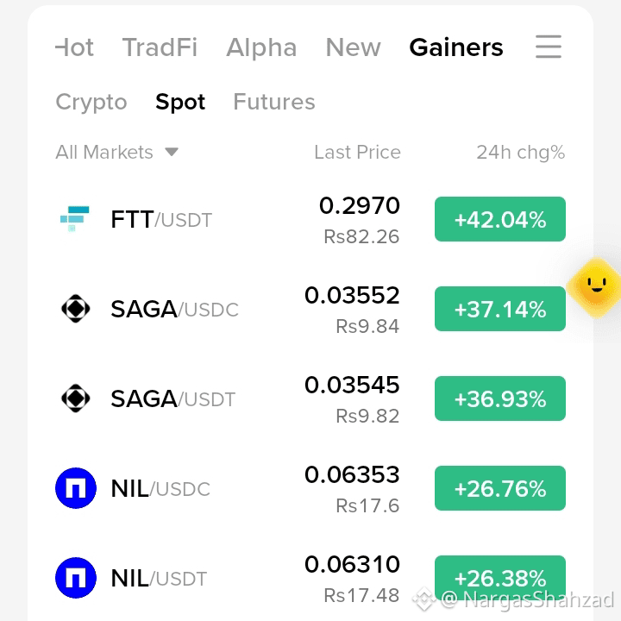Click the +37.14% change badge
This screenshot has height=621, width=621.
click(499, 309)
